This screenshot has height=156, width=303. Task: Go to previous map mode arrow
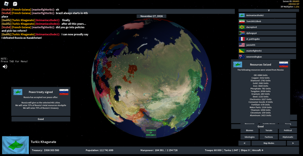click(244, 143)
